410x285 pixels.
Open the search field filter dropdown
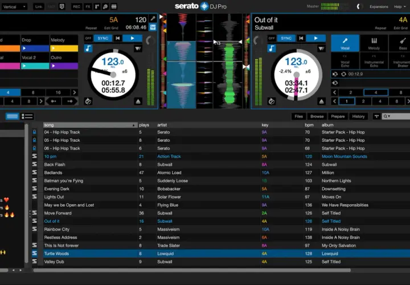(387, 116)
